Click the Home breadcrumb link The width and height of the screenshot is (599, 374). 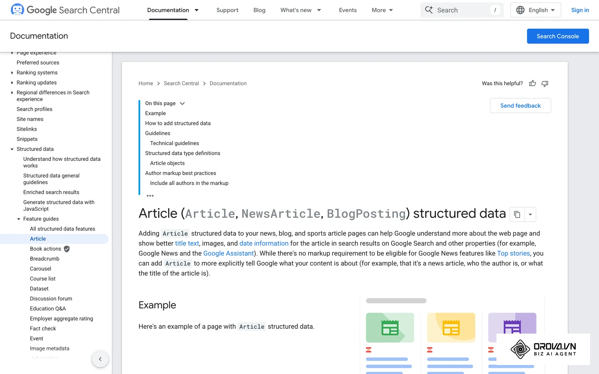pyautogui.click(x=146, y=83)
